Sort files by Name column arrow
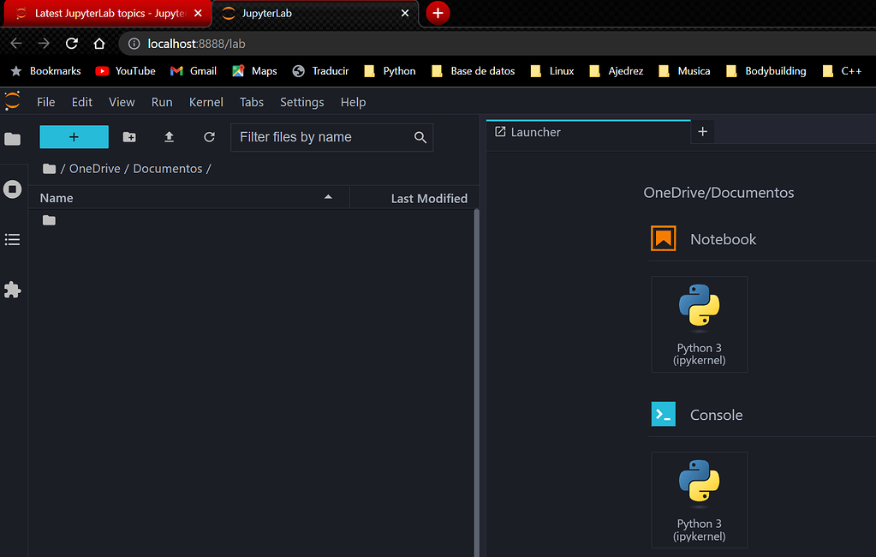This screenshot has width=876, height=557. click(x=328, y=198)
